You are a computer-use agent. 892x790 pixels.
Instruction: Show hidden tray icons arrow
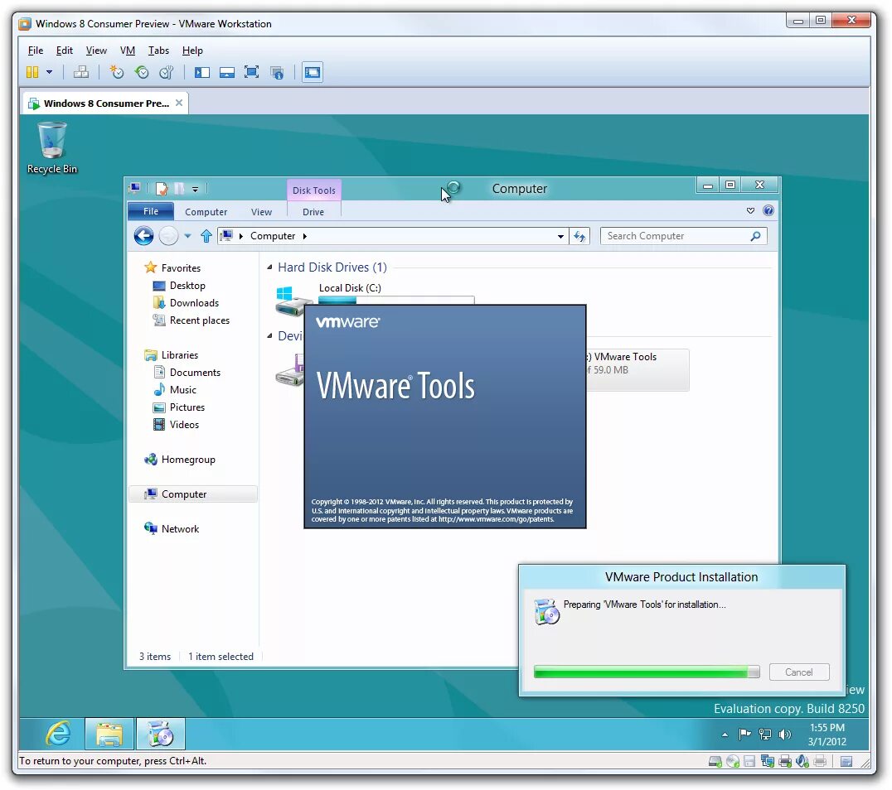point(725,735)
